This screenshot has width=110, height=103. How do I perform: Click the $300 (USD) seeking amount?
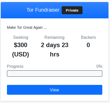click(x=21, y=50)
